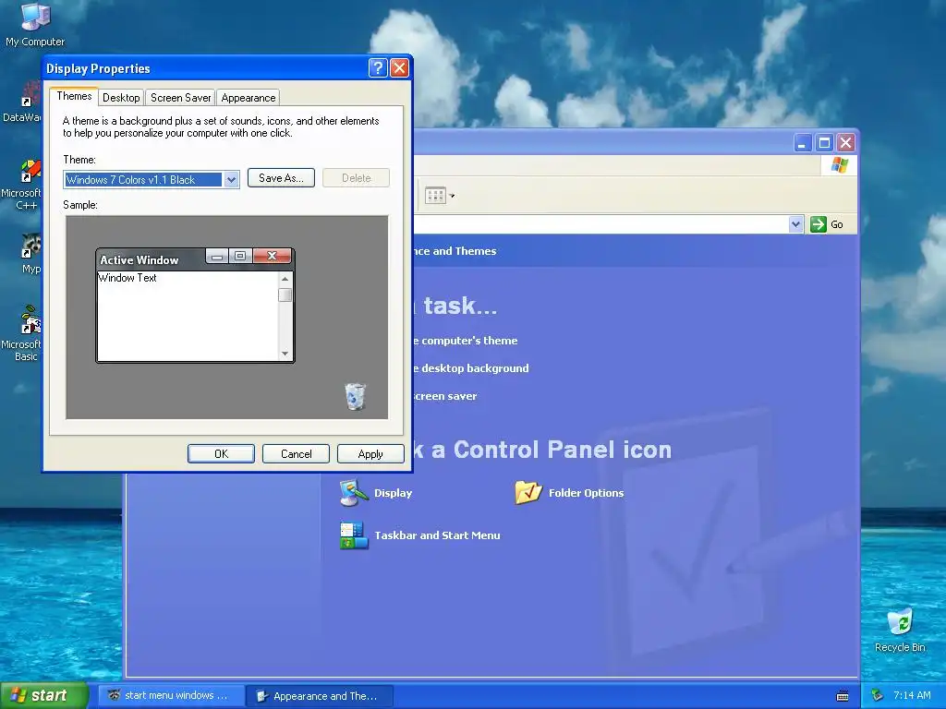Switch to the Themes tab
This screenshot has width=946, height=709.
[74, 96]
